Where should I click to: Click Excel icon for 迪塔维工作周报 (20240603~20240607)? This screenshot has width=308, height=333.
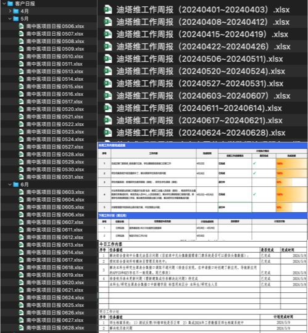tap(108, 96)
